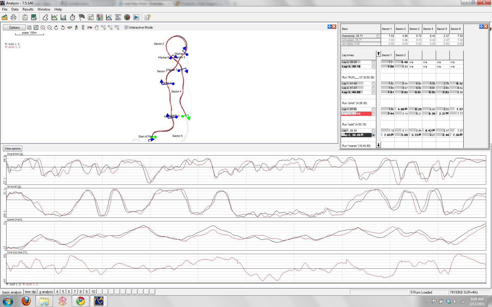Image resolution: width=492 pixels, height=307 pixels.
Task: Open Firefox from the Windows taskbar
Action: click(x=26, y=301)
